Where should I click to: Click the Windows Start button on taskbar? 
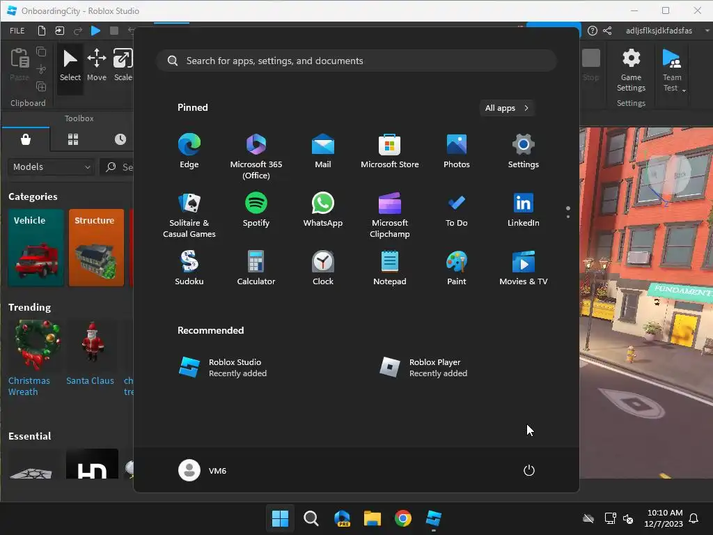280,518
